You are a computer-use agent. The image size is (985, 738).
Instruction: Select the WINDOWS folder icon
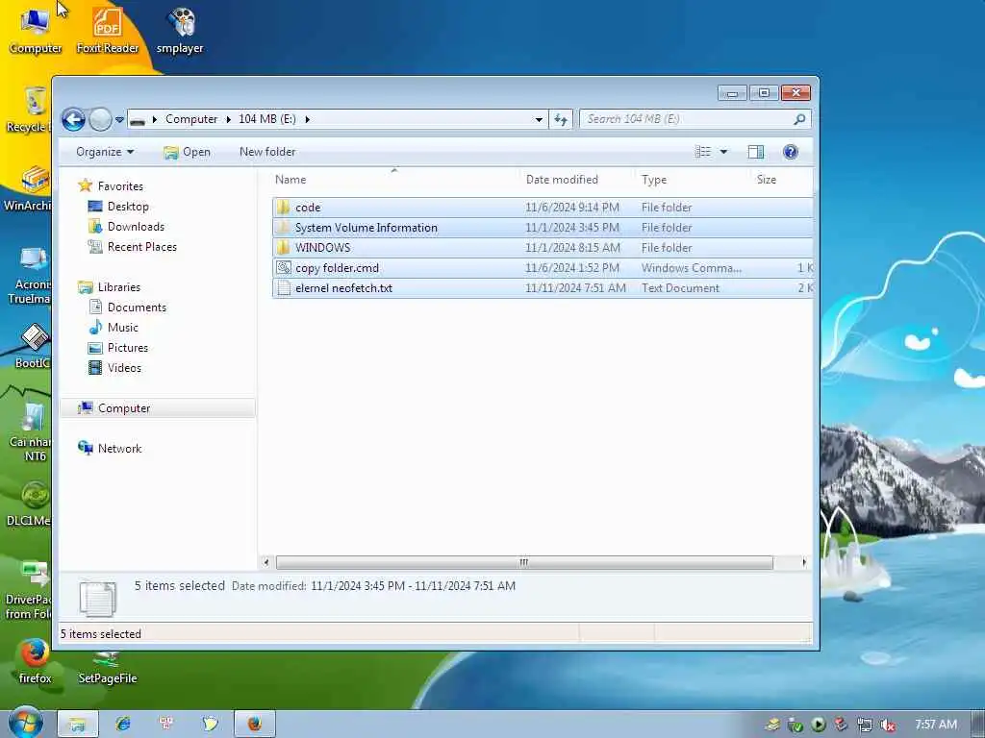pos(284,247)
